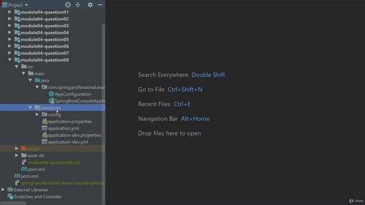Select spring-professional-exam-tutorial-parent file
This screenshot has height=205, width=365.
pyautogui.click(x=63, y=183)
